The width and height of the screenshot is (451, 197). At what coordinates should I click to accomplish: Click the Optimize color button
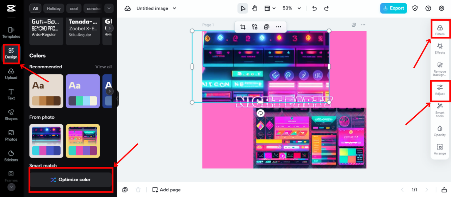pos(70,180)
